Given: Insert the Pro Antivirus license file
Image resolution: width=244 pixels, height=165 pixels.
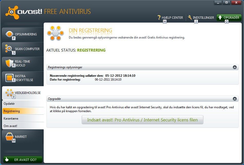Looking at the screenshot, I should pos(142,120).
